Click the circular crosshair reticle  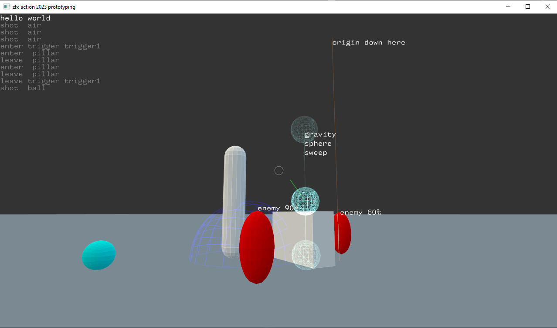tap(279, 171)
